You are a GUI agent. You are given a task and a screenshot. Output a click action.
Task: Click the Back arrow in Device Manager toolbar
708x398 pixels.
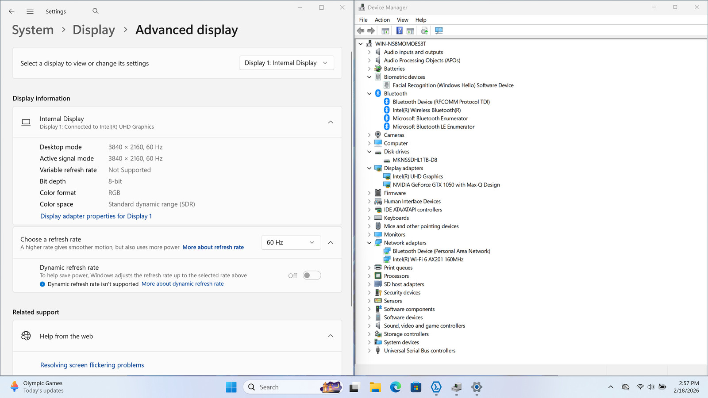(x=361, y=31)
